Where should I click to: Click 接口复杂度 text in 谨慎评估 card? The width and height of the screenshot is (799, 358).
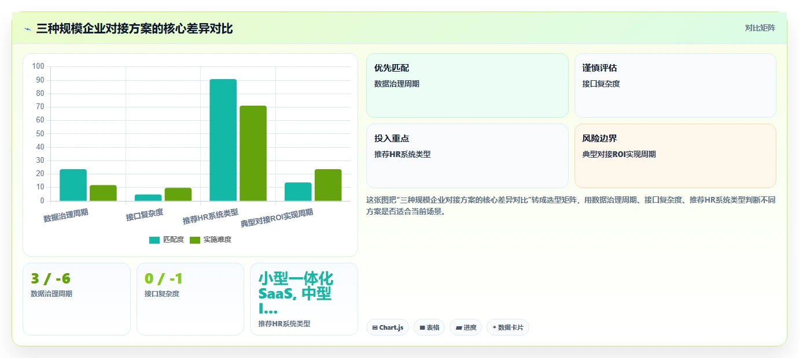click(x=601, y=84)
